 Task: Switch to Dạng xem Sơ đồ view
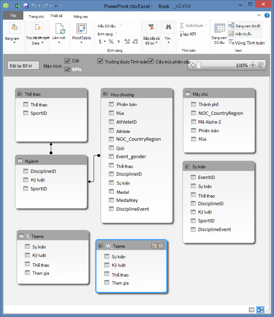(x=245, y=26)
